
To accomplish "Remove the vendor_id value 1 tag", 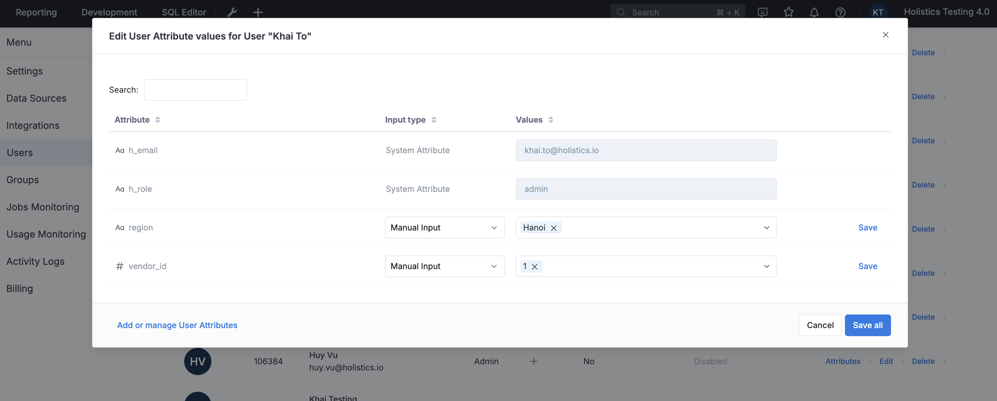I will pyautogui.click(x=534, y=267).
